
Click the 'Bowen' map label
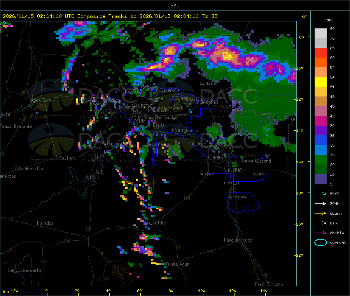click(259, 174)
